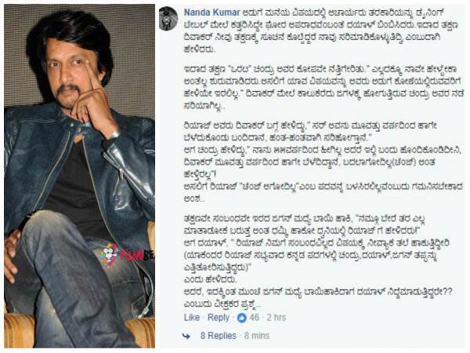Click the Filmibeat watermark logo
Viewport: 470px width, 353px height.
[x=127, y=254]
